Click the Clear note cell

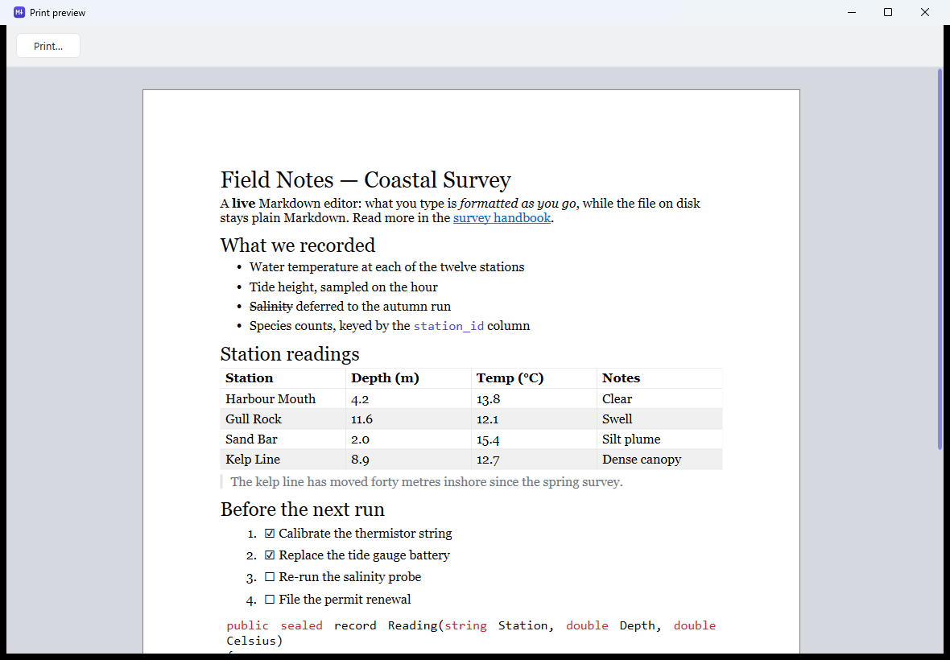point(659,398)
